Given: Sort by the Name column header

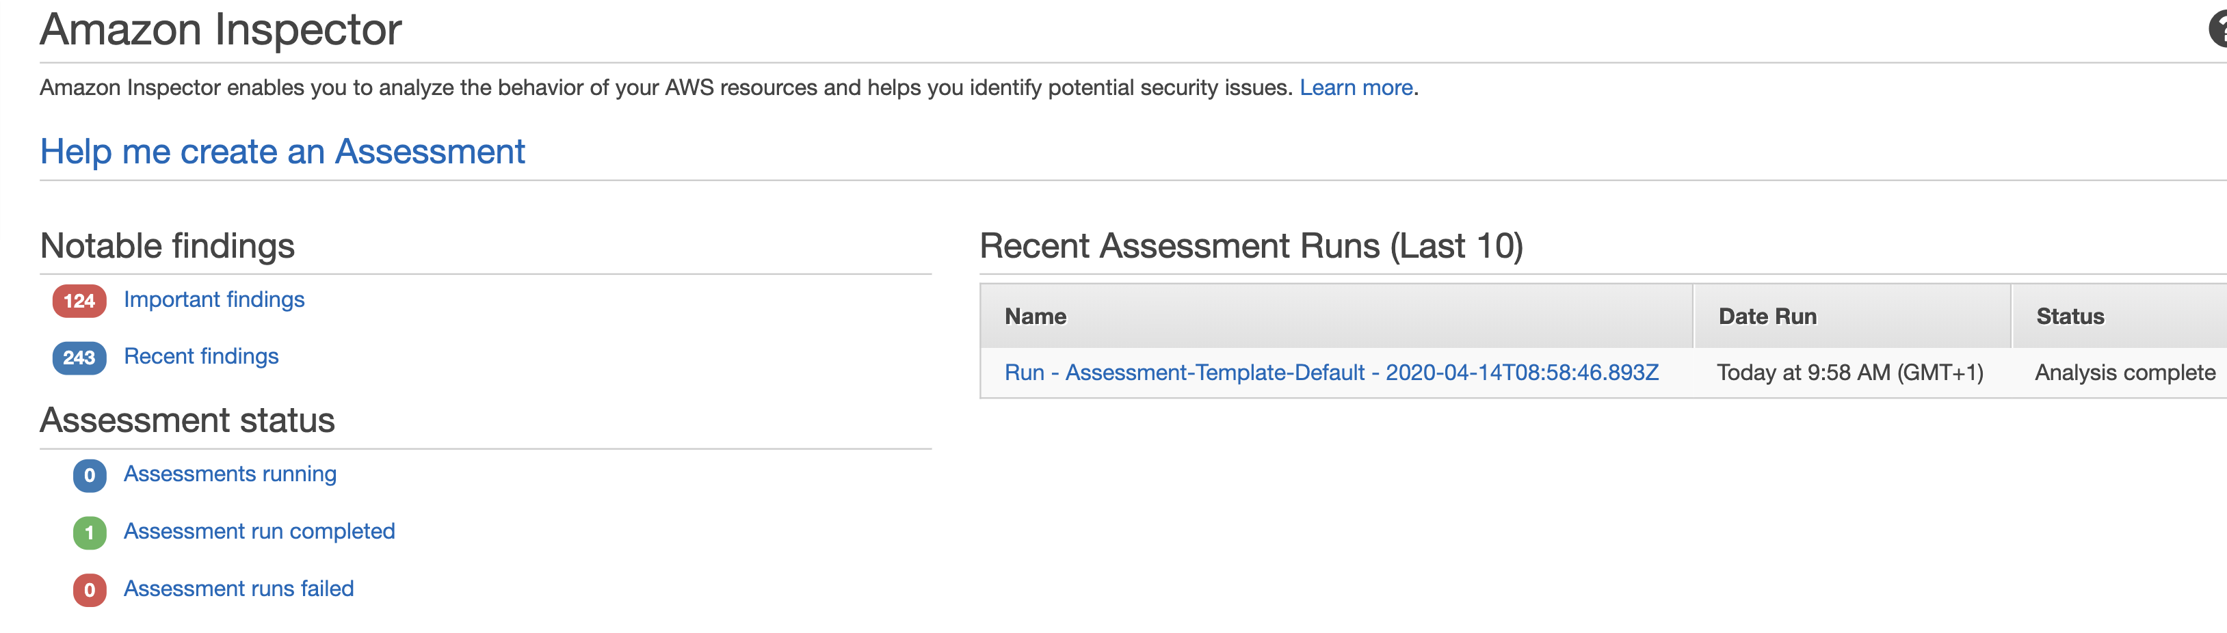Looking at the screenshot, I should tap(1036, 316).
